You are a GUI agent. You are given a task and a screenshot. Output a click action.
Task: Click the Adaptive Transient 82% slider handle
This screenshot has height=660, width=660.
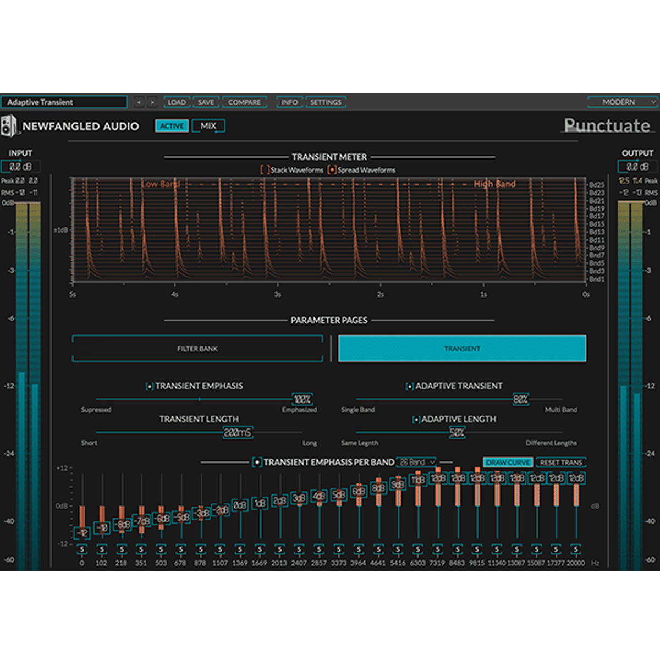(x=520, y=399)
